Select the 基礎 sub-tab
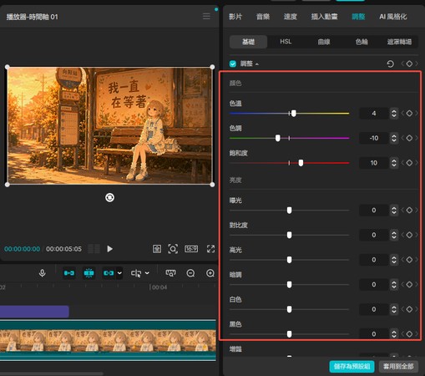 point(248,42)
